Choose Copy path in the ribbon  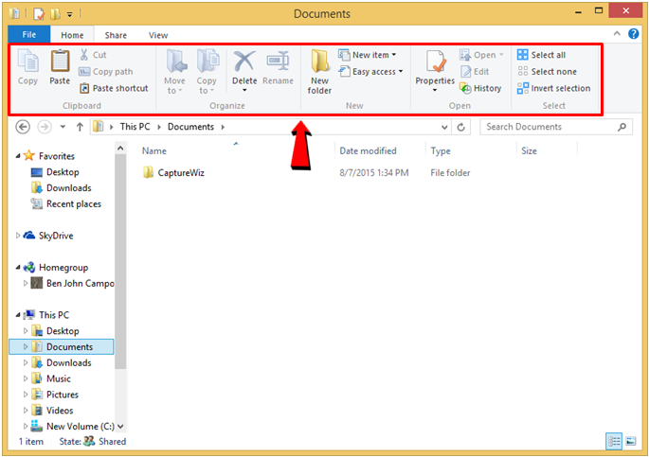[x=106, y=72]
